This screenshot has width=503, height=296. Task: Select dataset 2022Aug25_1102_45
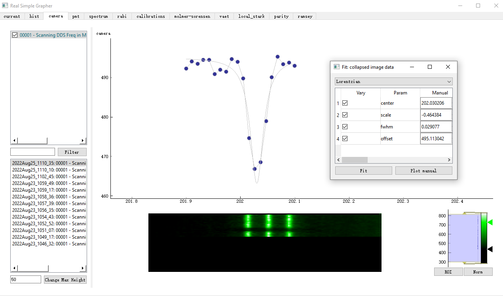[x=49, y=176]
